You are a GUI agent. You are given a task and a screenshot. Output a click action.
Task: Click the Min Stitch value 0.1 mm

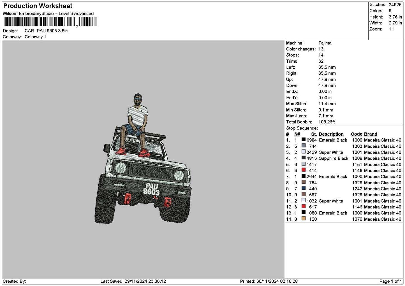point(326,110)
